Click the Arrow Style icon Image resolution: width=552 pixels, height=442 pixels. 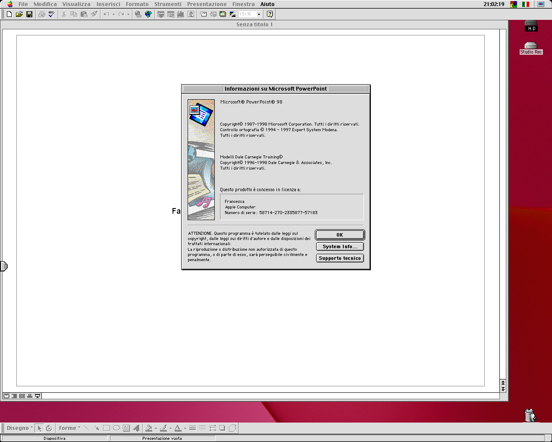(213, 428)
